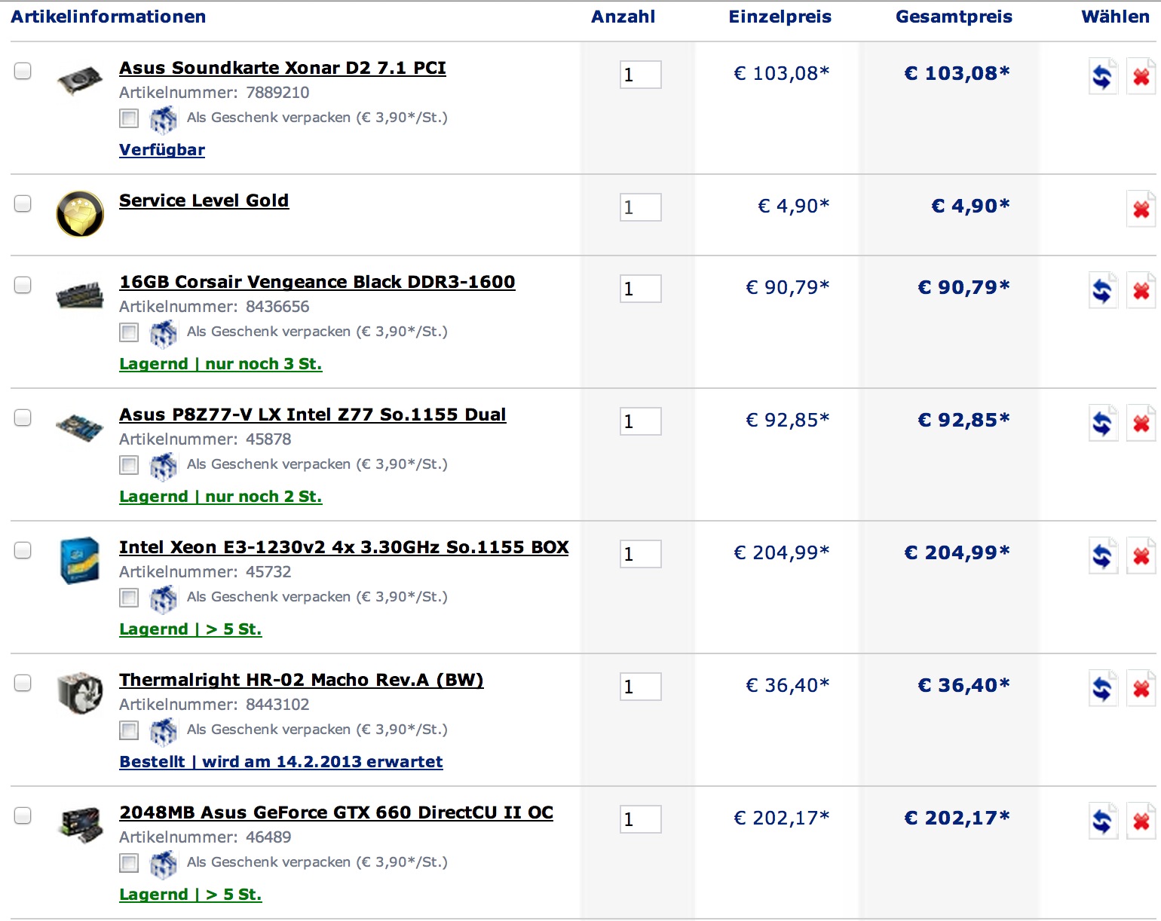Click 'Bestellt | wird am 14.2.2013 erwartet' link

coord(281,762)
